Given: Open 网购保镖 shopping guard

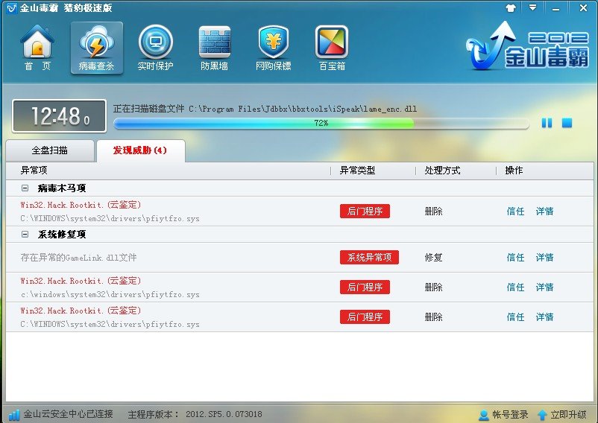Looking at the screenshot, I should [274, 48].
